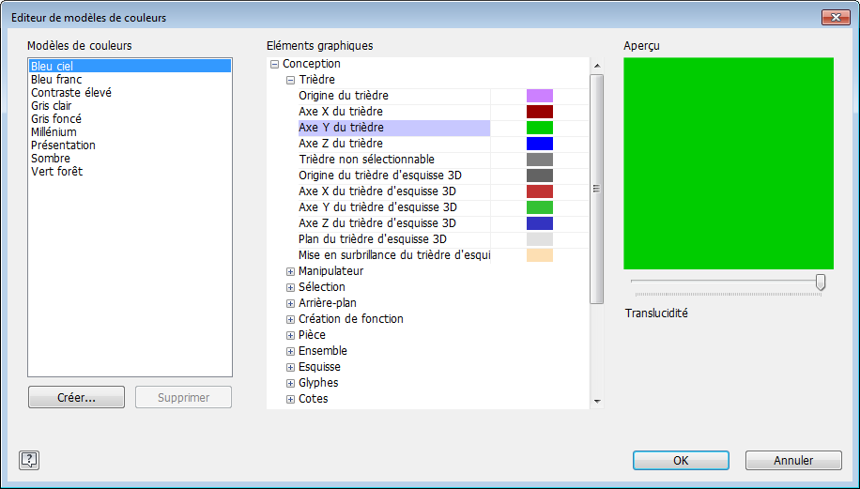The height and width of the screenshot is (489, 860).
Task: Collapse the Conception tree node
Action: 275,64
